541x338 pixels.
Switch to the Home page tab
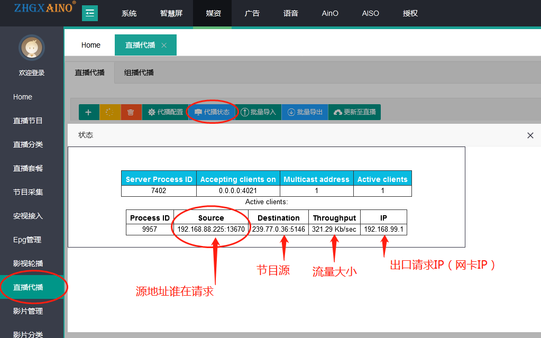pos(90,45)
